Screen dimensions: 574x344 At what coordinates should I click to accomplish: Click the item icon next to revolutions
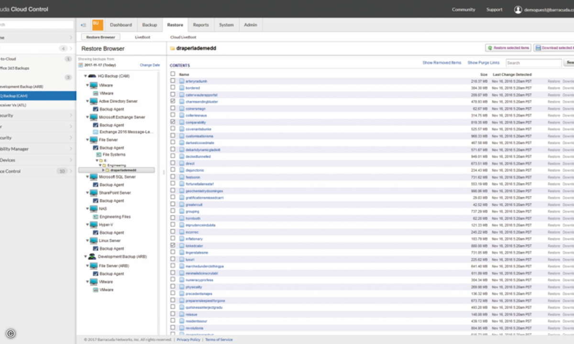pyautogui.click(x=182, y=328)
